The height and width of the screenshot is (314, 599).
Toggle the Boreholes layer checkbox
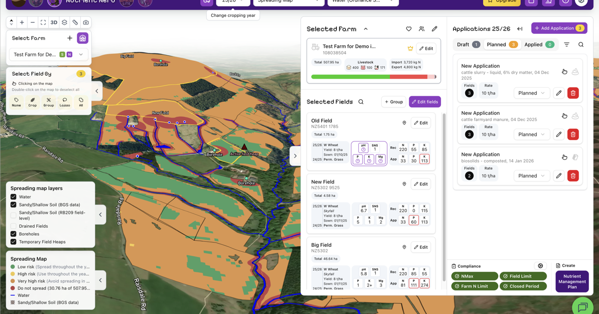coord(13,234)
